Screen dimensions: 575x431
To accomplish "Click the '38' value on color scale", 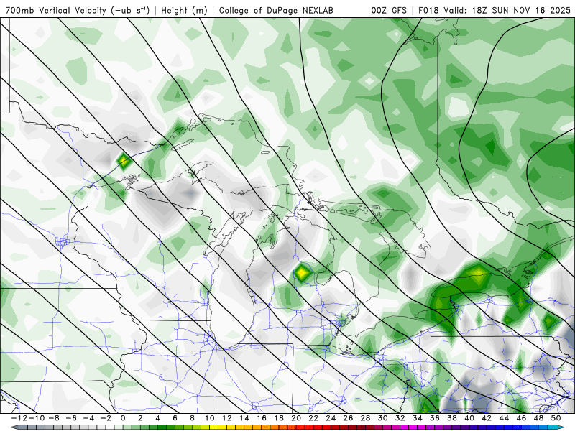I will pyautogui.click(x=452, y=418).
